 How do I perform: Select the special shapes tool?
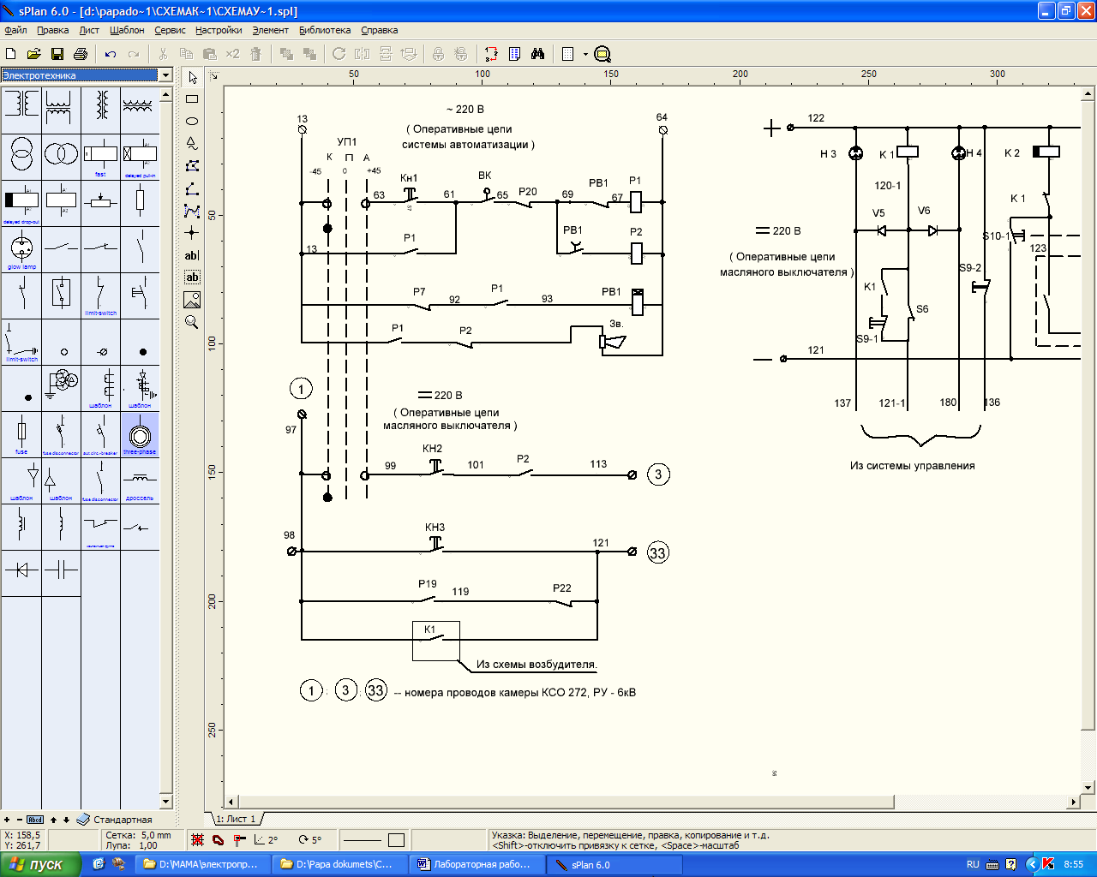pyautogui.click(x=192, y=144)
